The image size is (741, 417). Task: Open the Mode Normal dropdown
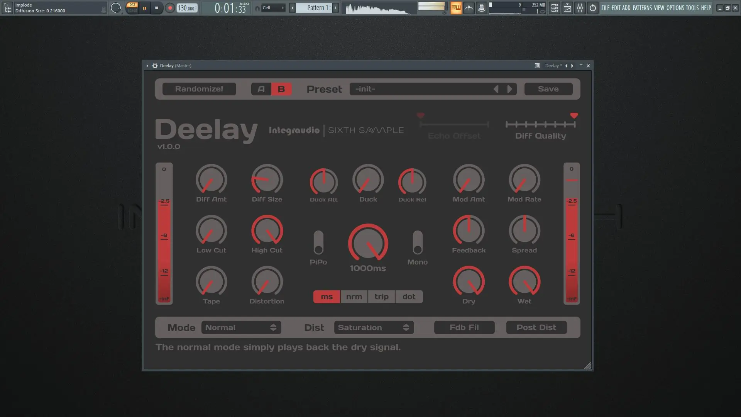(x=241, y=327)
